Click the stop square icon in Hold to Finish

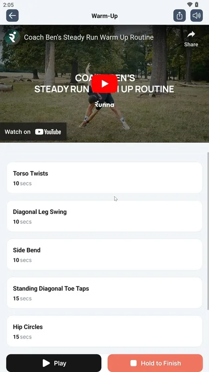point(133,363)
